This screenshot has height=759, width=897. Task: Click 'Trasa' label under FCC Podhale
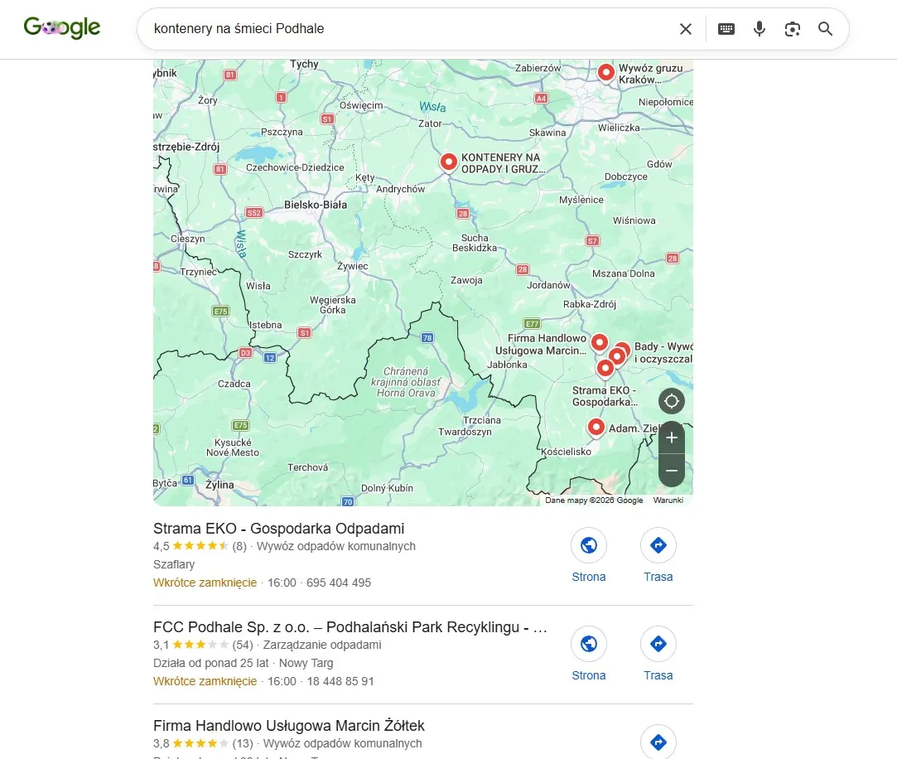tap(658, 675)
